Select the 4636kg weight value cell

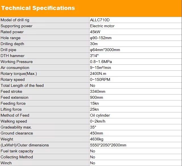135,139
